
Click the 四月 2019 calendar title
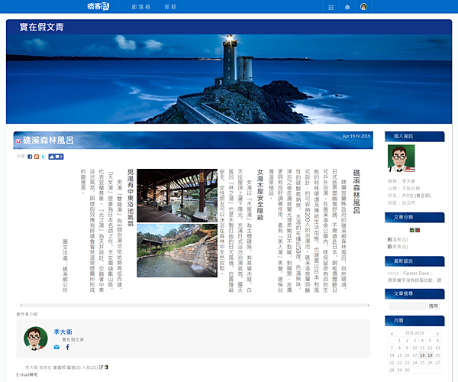pyautogui.click(x=414, y=333)
